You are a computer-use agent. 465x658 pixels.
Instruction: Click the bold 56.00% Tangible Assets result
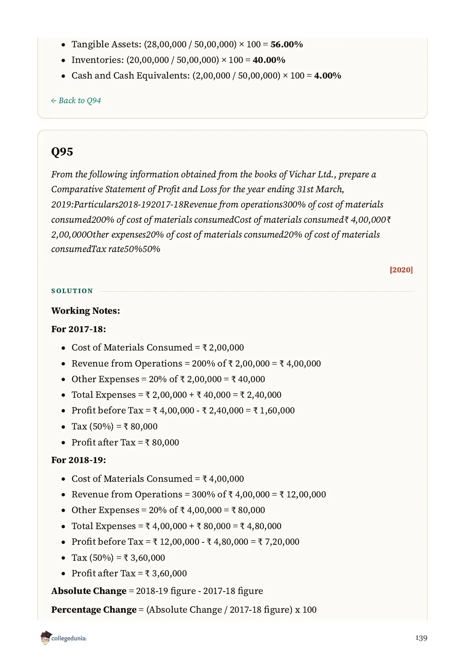coord(287,45)
